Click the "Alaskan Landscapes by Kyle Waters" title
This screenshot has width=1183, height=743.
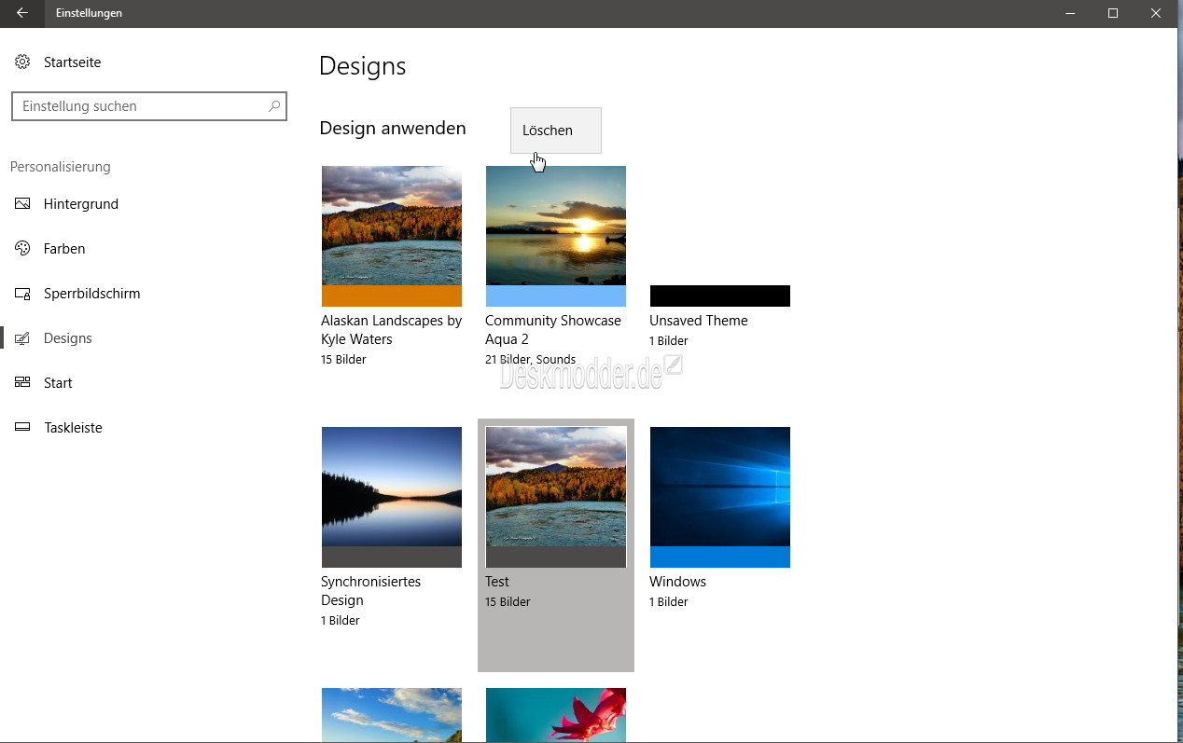392,330
